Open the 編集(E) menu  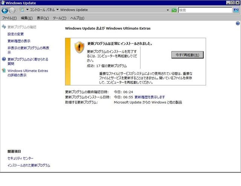click(27, 18)
